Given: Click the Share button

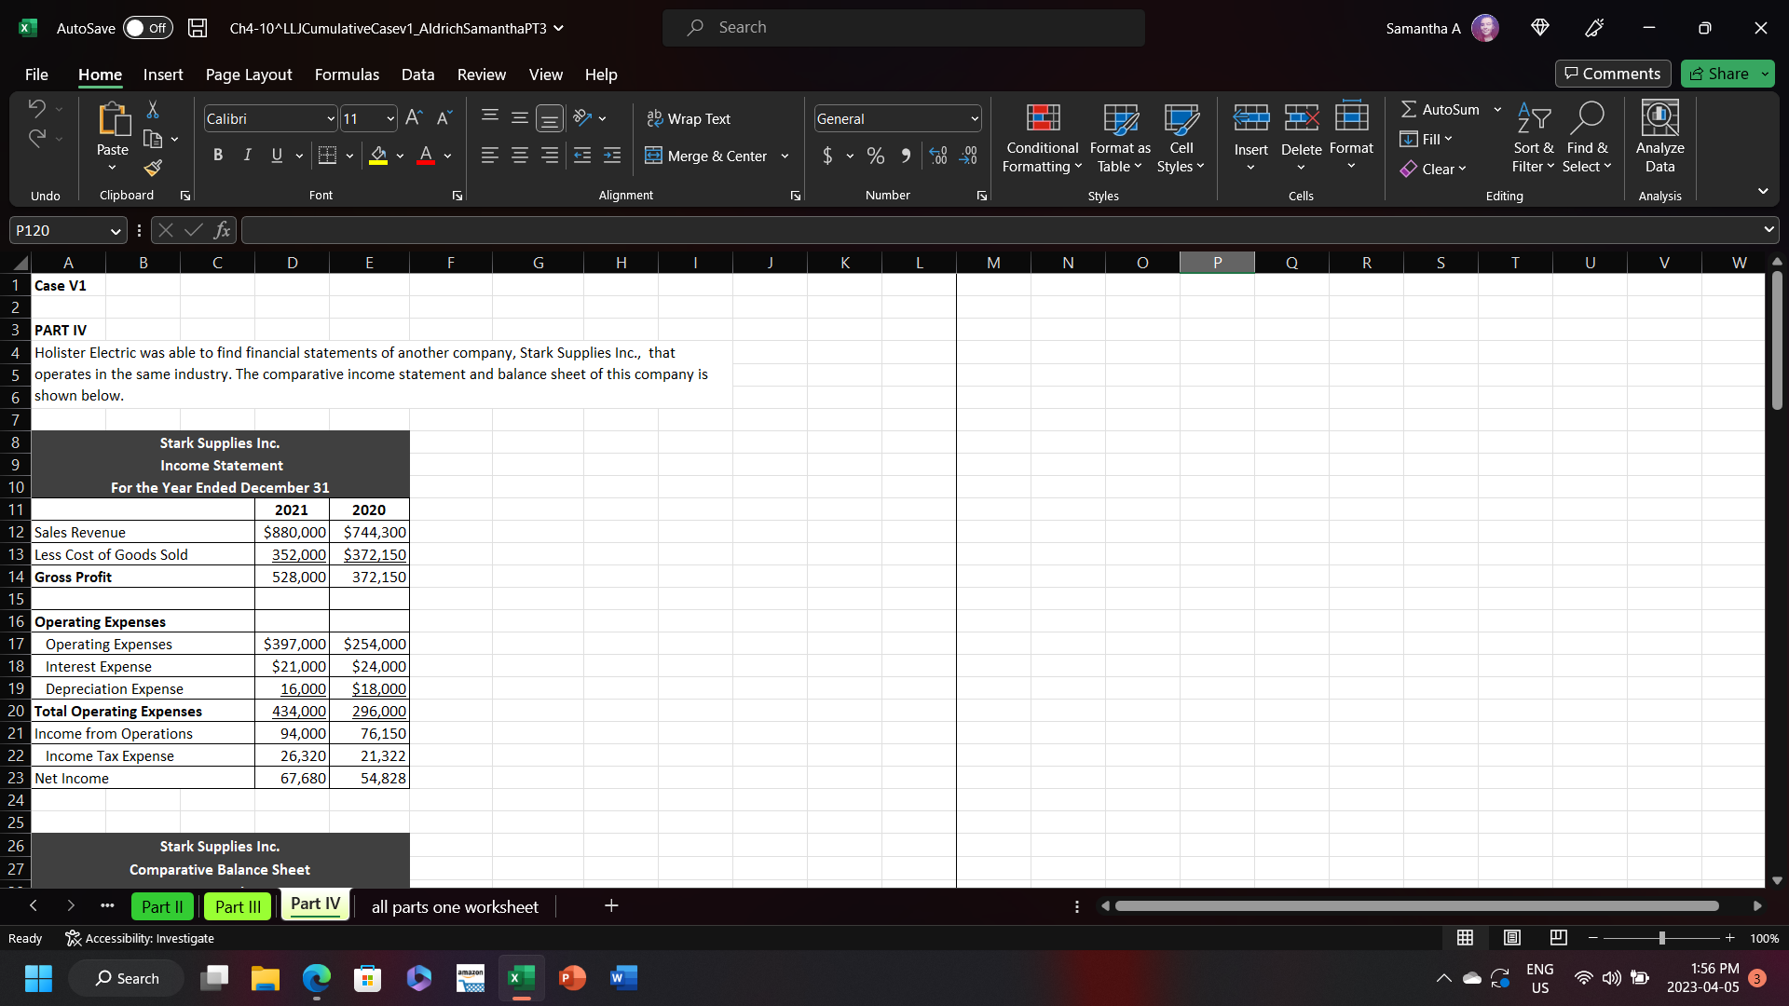Looking at the screenshot, I should (1720, 74).
